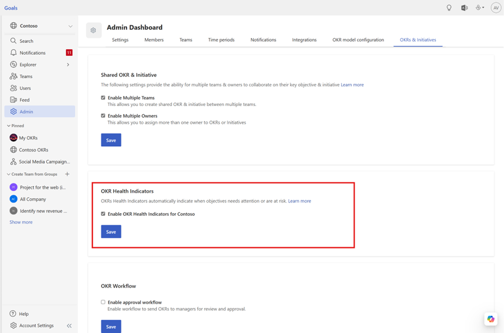Image resolution: width=504 pixels, height=333 pixels.
Task: Click the Feed icon in sidebar
Action: [13, 100]
